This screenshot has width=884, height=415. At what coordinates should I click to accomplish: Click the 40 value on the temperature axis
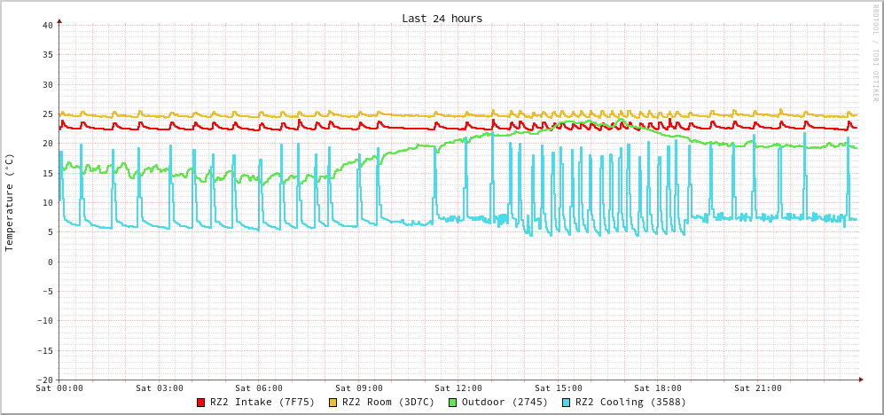pos(47,25)
